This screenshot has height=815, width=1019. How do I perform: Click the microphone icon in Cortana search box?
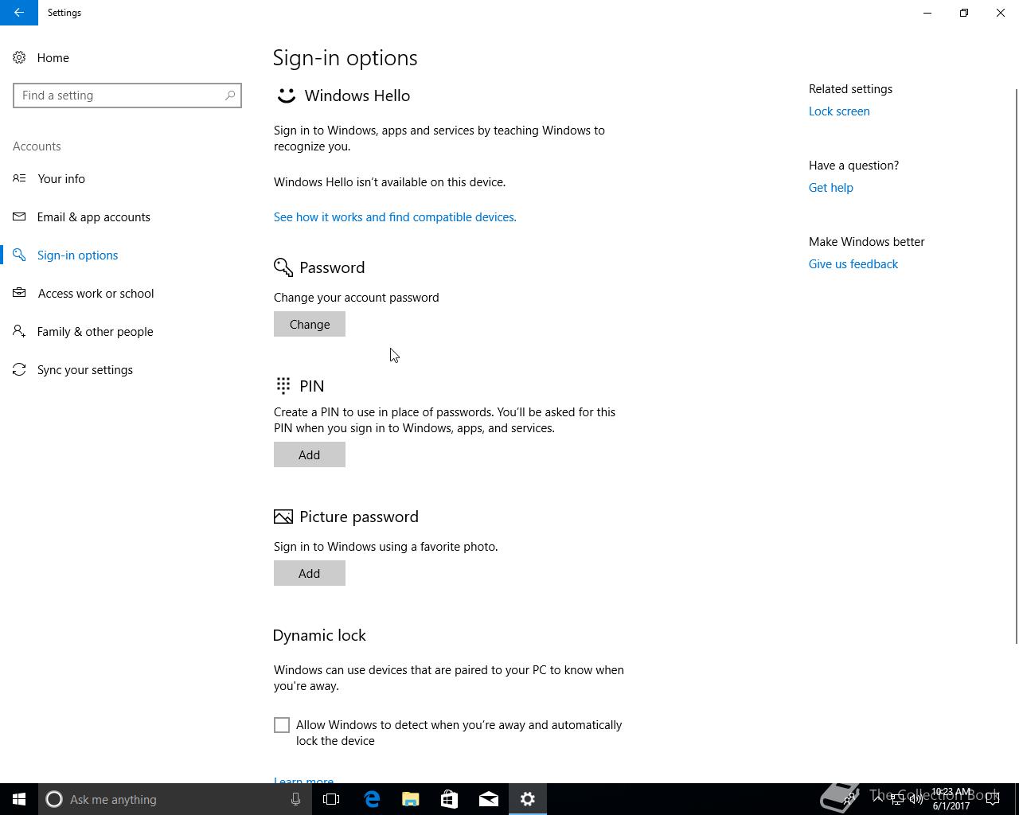295,799
